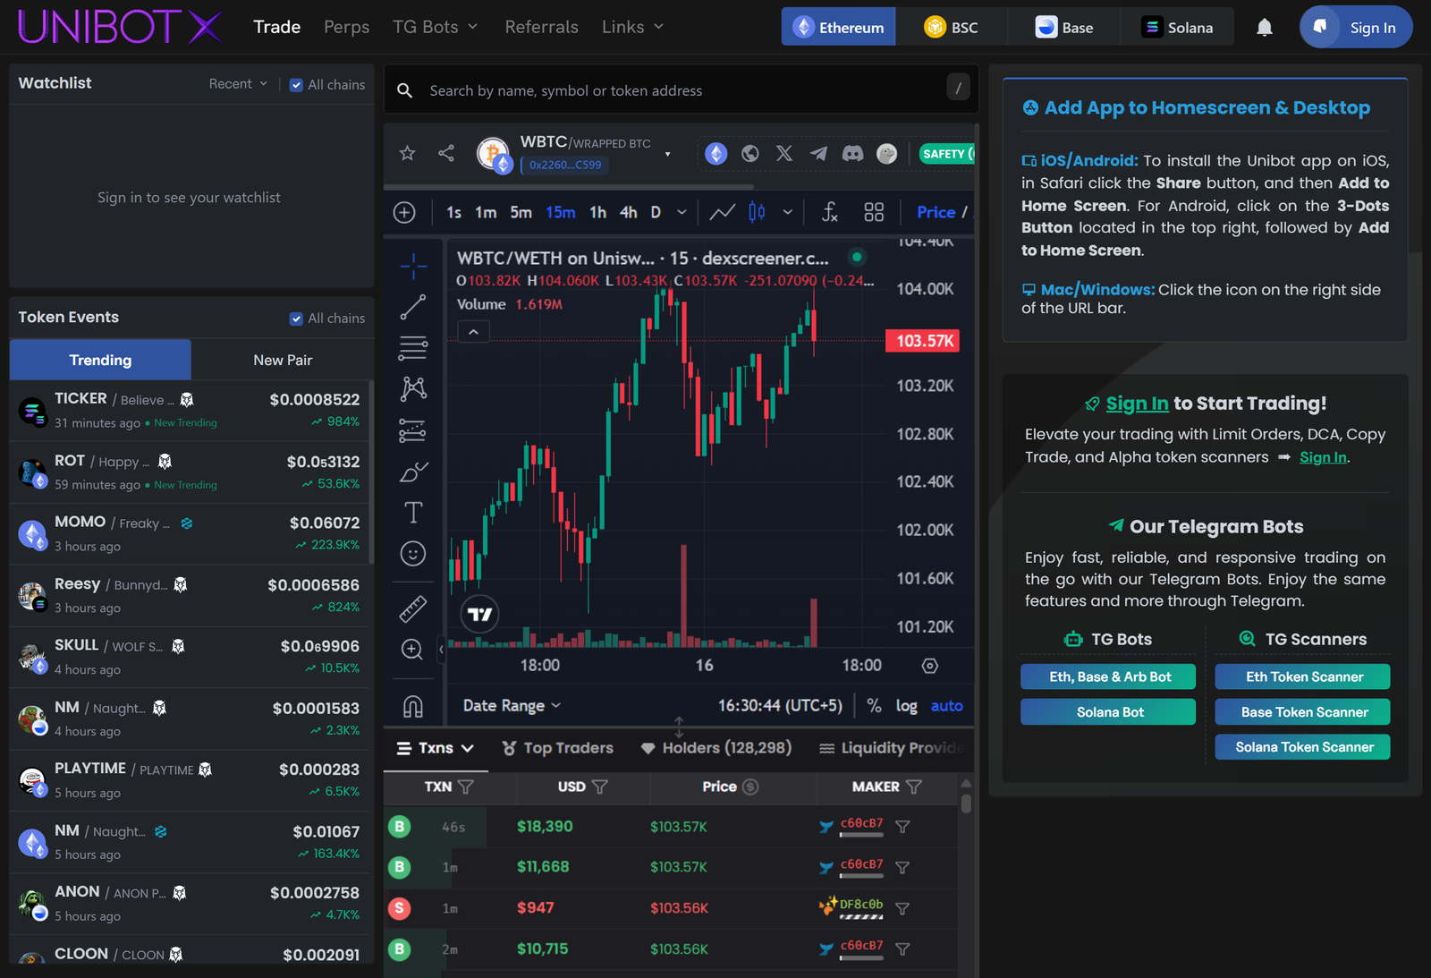This screenshot has width=1431, height=978.
Task: Open the indicators fx panel
Action: tap(829, 212)
